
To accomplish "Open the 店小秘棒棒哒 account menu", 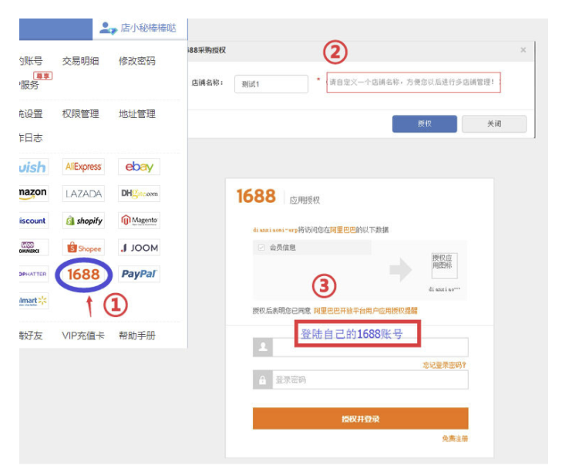I will click(x=140, y=28).
